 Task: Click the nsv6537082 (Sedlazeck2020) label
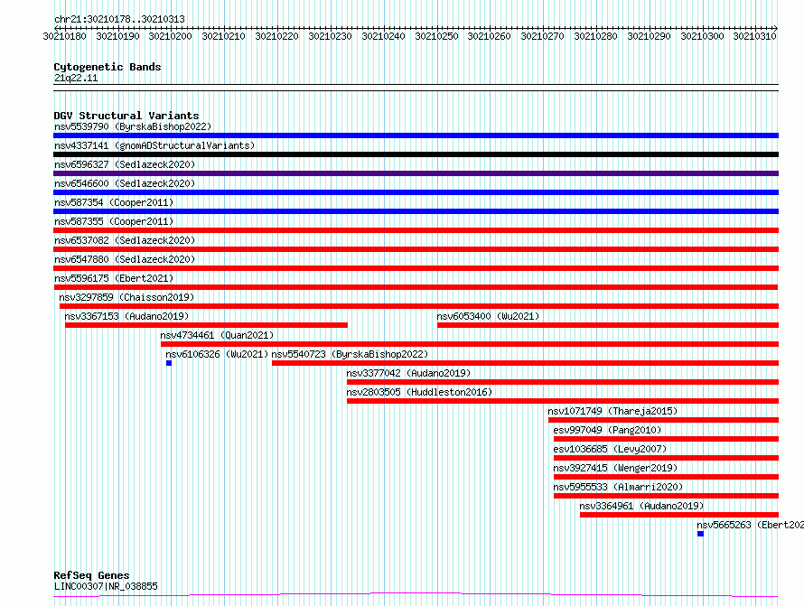pyautogui.click(x=125, y=240)
